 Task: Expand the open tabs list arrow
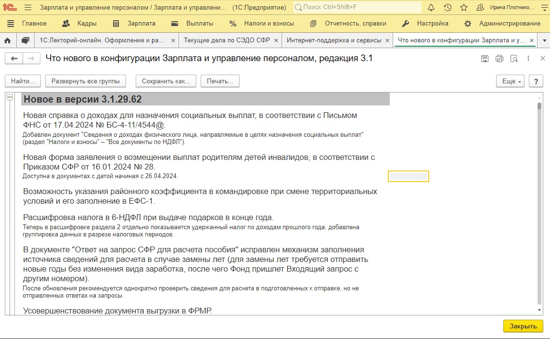(x=544, y=41)
